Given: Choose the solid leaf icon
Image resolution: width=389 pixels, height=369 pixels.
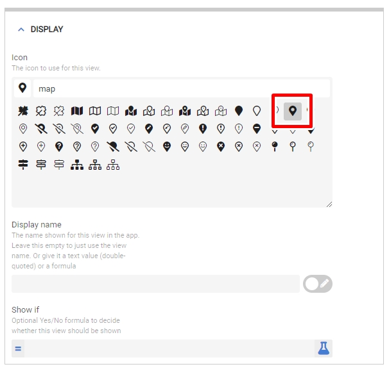Looking at the screenshot, I should coord(23,111).
